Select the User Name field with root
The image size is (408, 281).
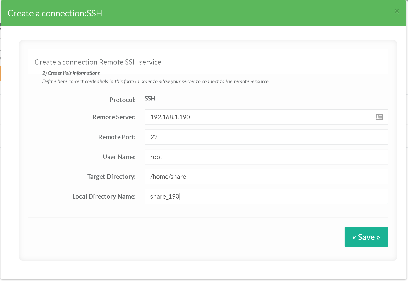266,157
